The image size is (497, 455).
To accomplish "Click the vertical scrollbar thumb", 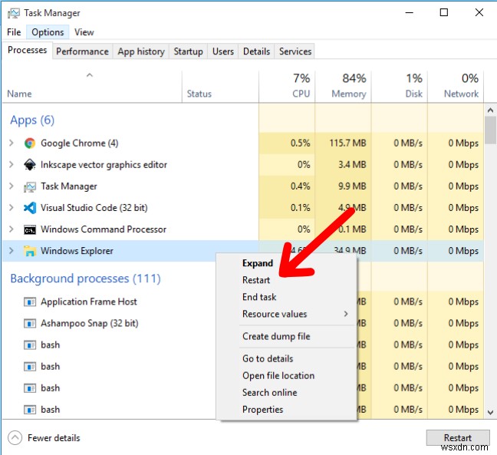I will 490,130.
